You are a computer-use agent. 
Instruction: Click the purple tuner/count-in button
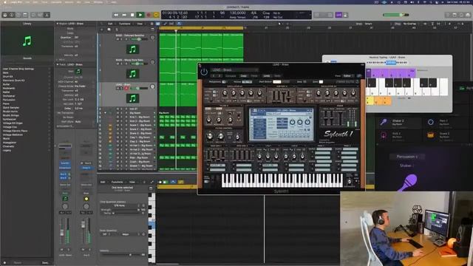tap(338, 15)
